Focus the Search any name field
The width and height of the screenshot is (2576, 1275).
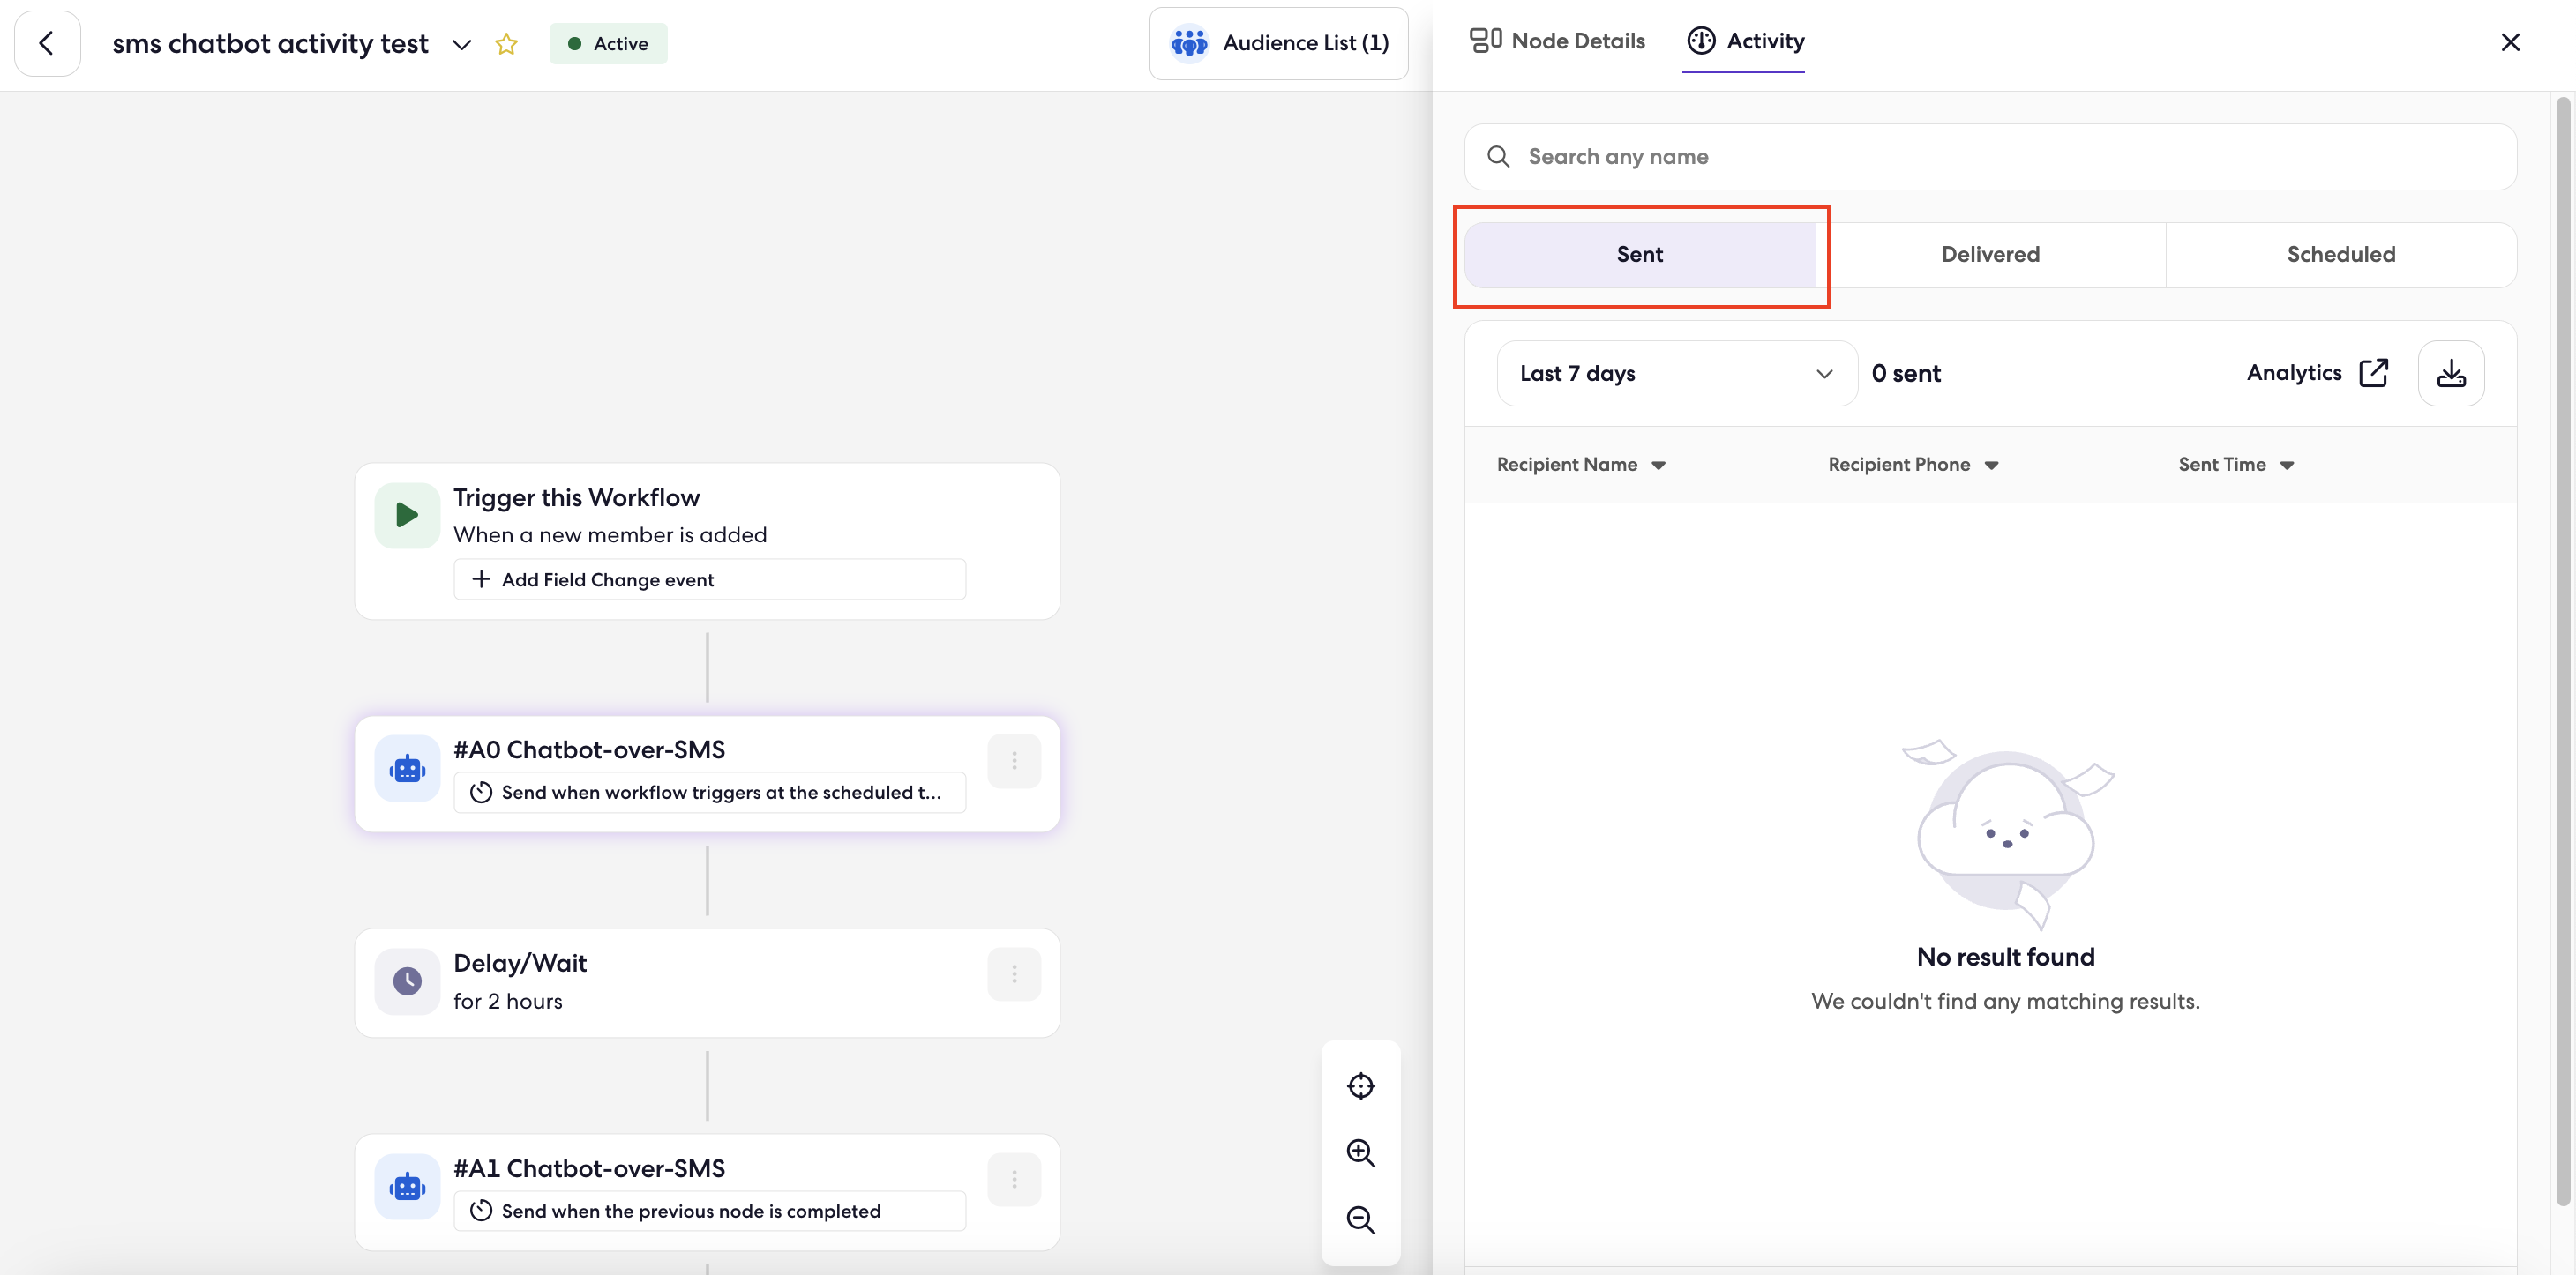pyautogui.click(x=1990, y=157)
